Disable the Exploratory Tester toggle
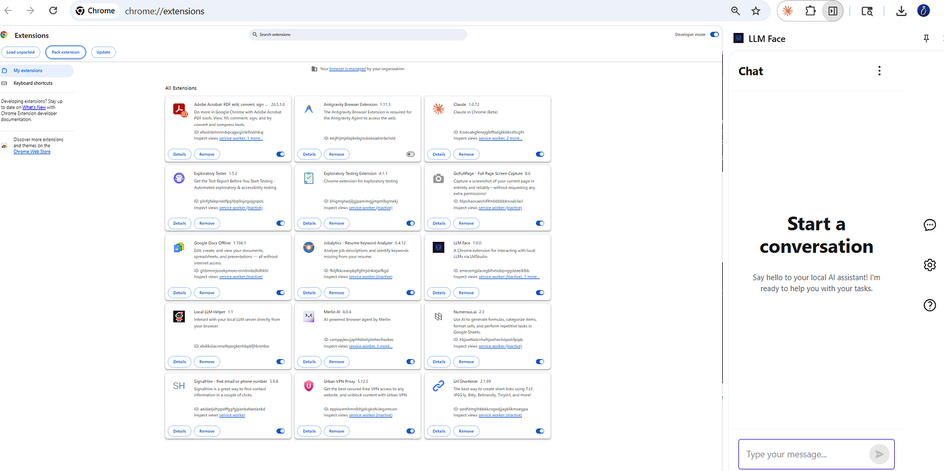Screen dimensions: 944x471 pyautogui.click(x=281, y=223)
